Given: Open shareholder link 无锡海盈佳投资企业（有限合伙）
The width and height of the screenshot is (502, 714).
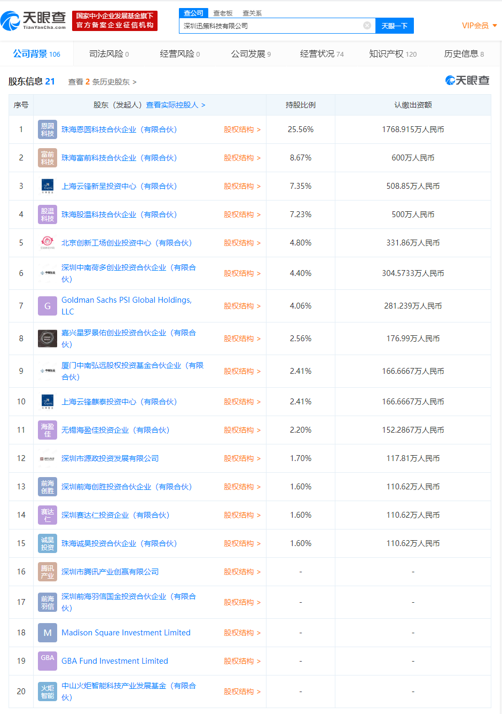Looking at the screenshot, I should [115, 430].
